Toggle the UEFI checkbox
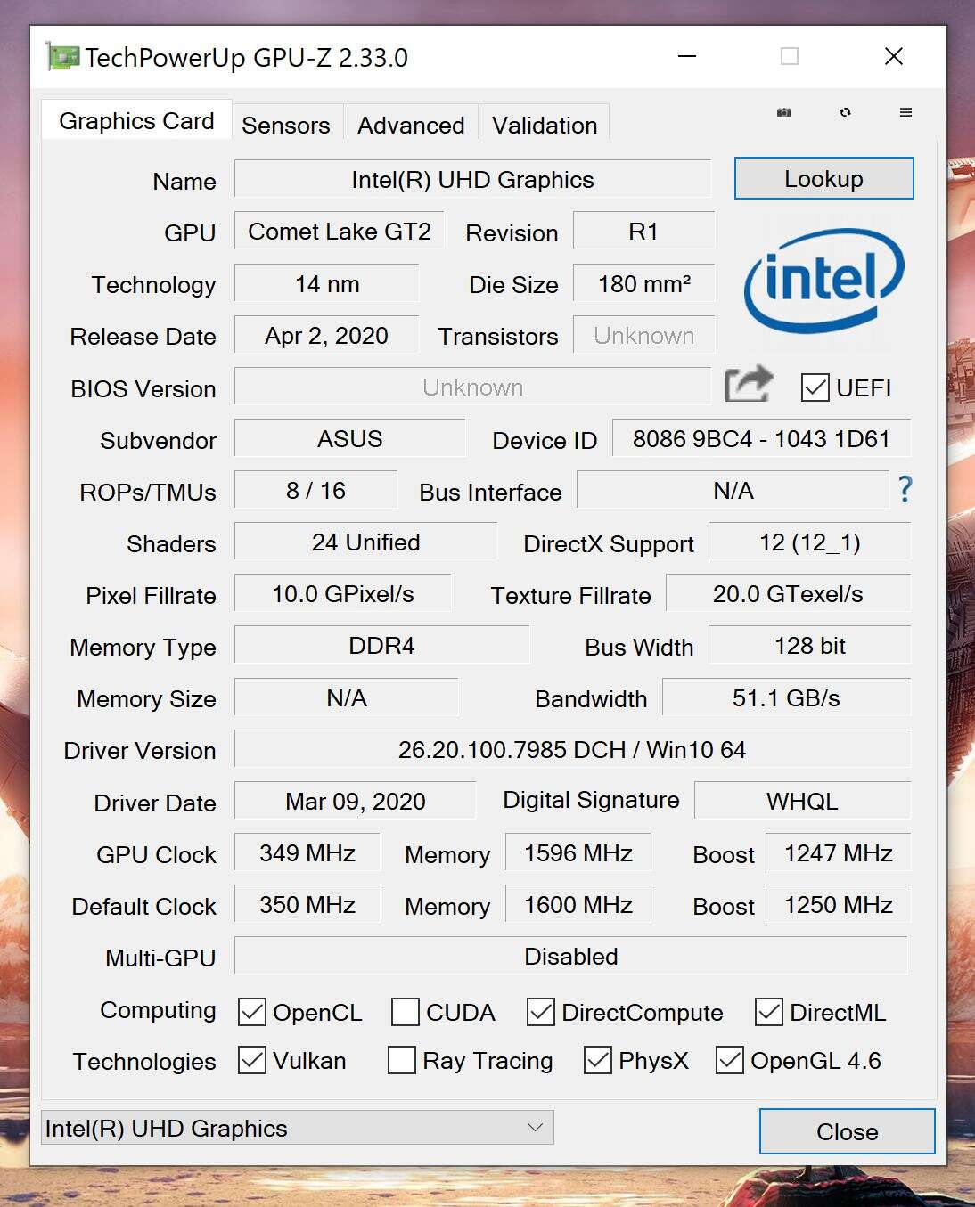This screenshot has width=975, height=1207. tap(815, 387)
